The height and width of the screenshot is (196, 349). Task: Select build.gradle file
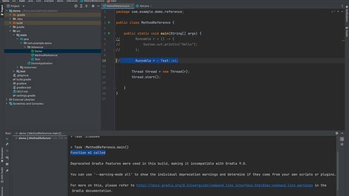22,79
